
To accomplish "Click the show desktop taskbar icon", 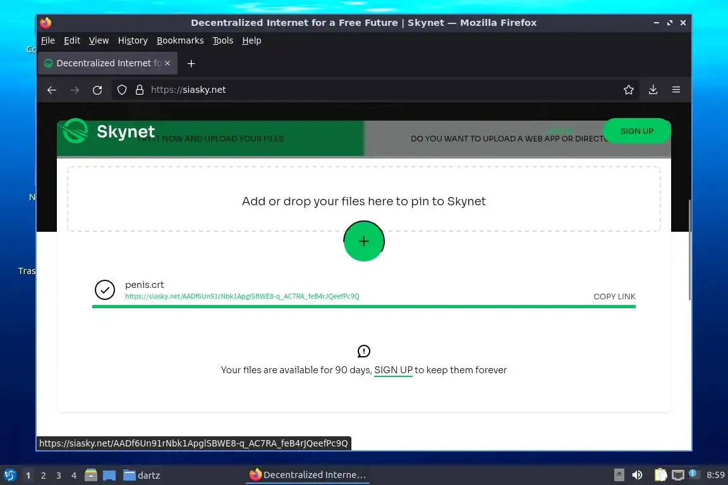I will coord(109,476).
